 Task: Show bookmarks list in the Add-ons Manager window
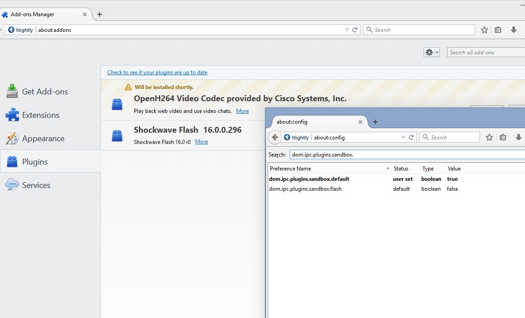pos(498,30)
